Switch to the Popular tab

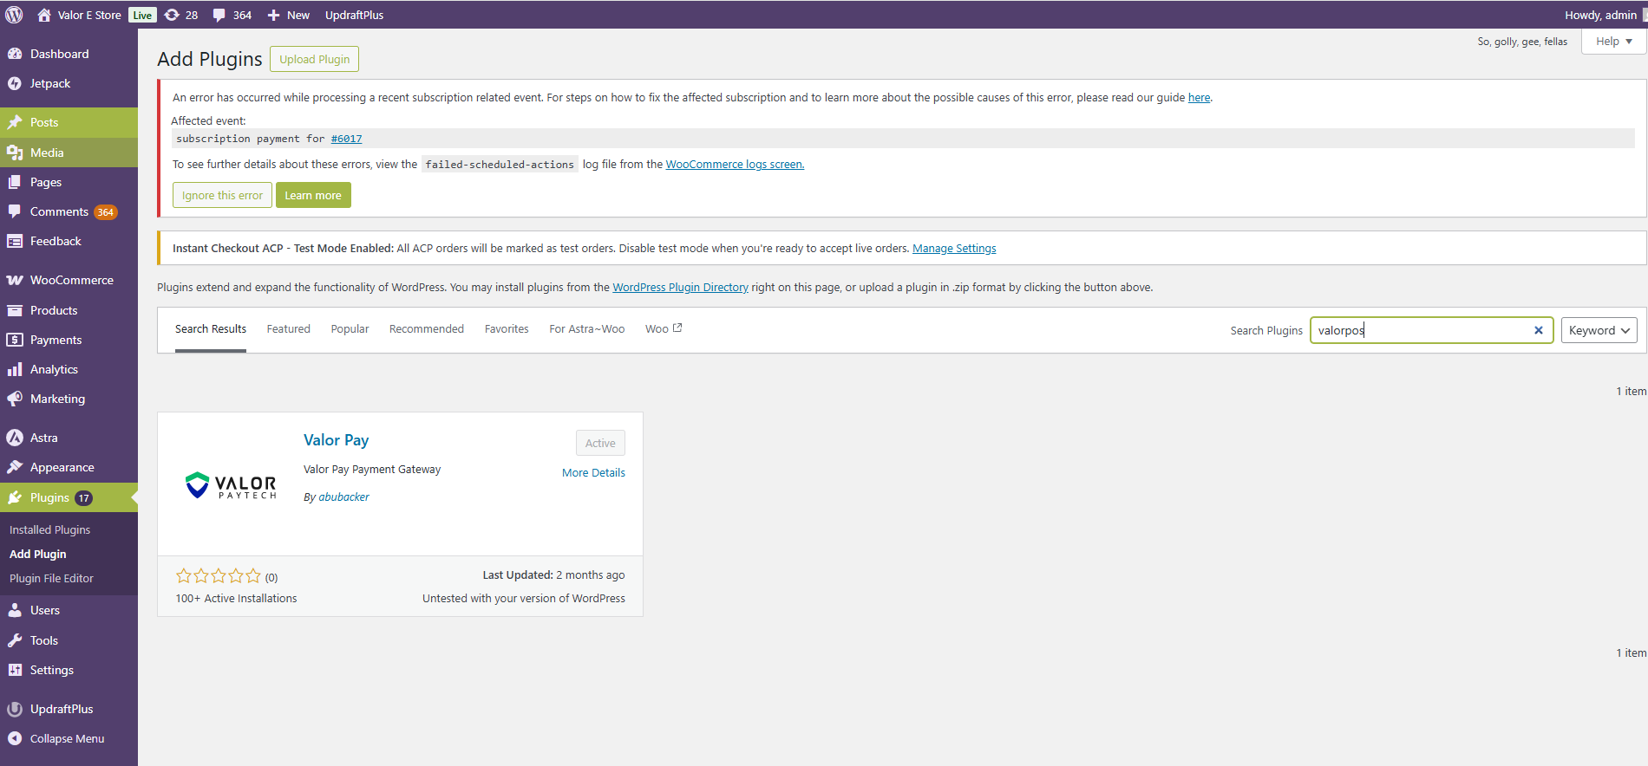(x=350, y=329)
